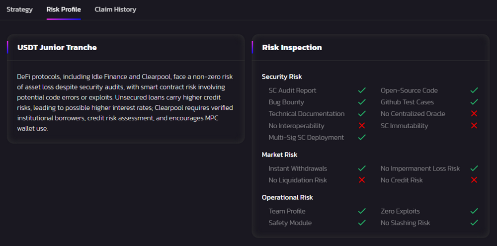497x246 pixels.
Task: Click the red X beside No Centralized Oracle
Action: [x=474, y=114]
